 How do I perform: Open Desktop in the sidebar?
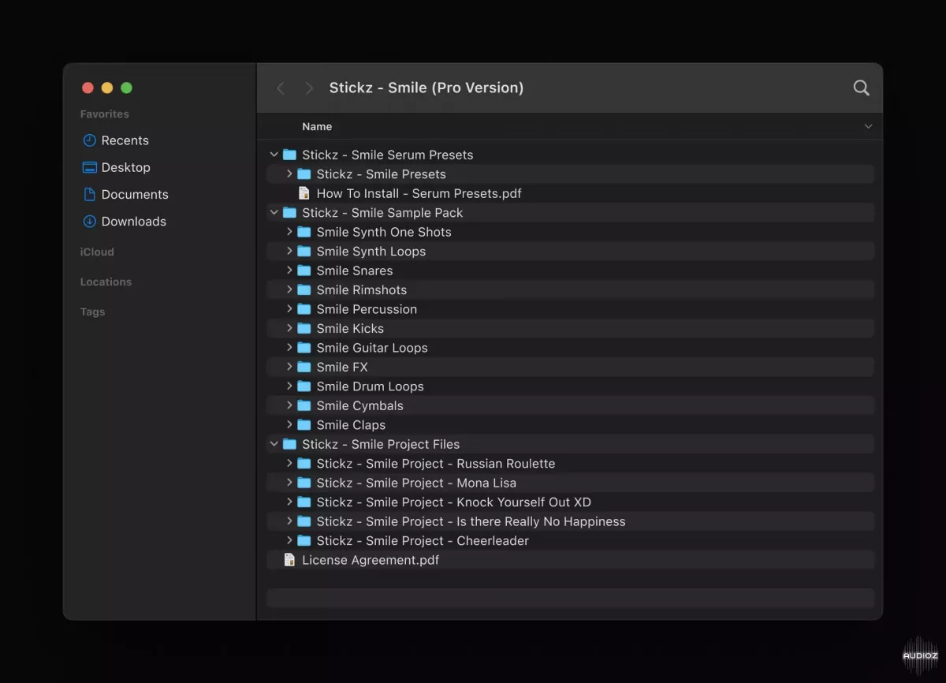point(125,167)
